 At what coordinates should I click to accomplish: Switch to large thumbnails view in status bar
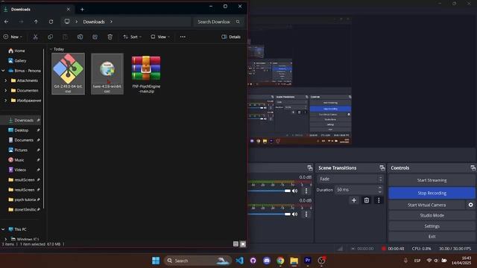pos(243,243)
